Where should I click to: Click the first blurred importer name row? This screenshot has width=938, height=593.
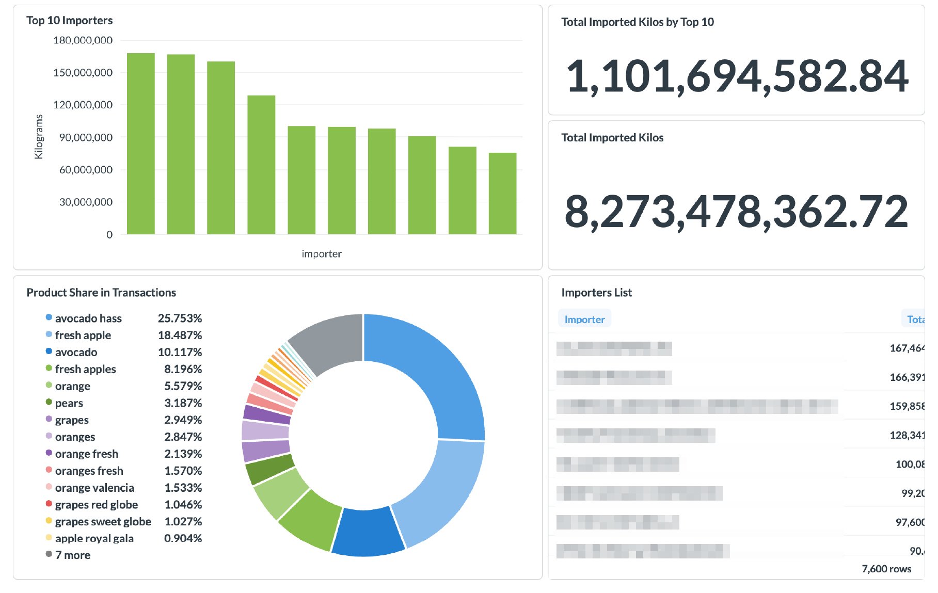(x=614, y=349)
